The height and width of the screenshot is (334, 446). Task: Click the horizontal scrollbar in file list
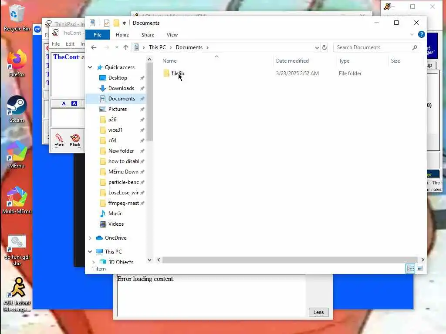coord(290,260)
